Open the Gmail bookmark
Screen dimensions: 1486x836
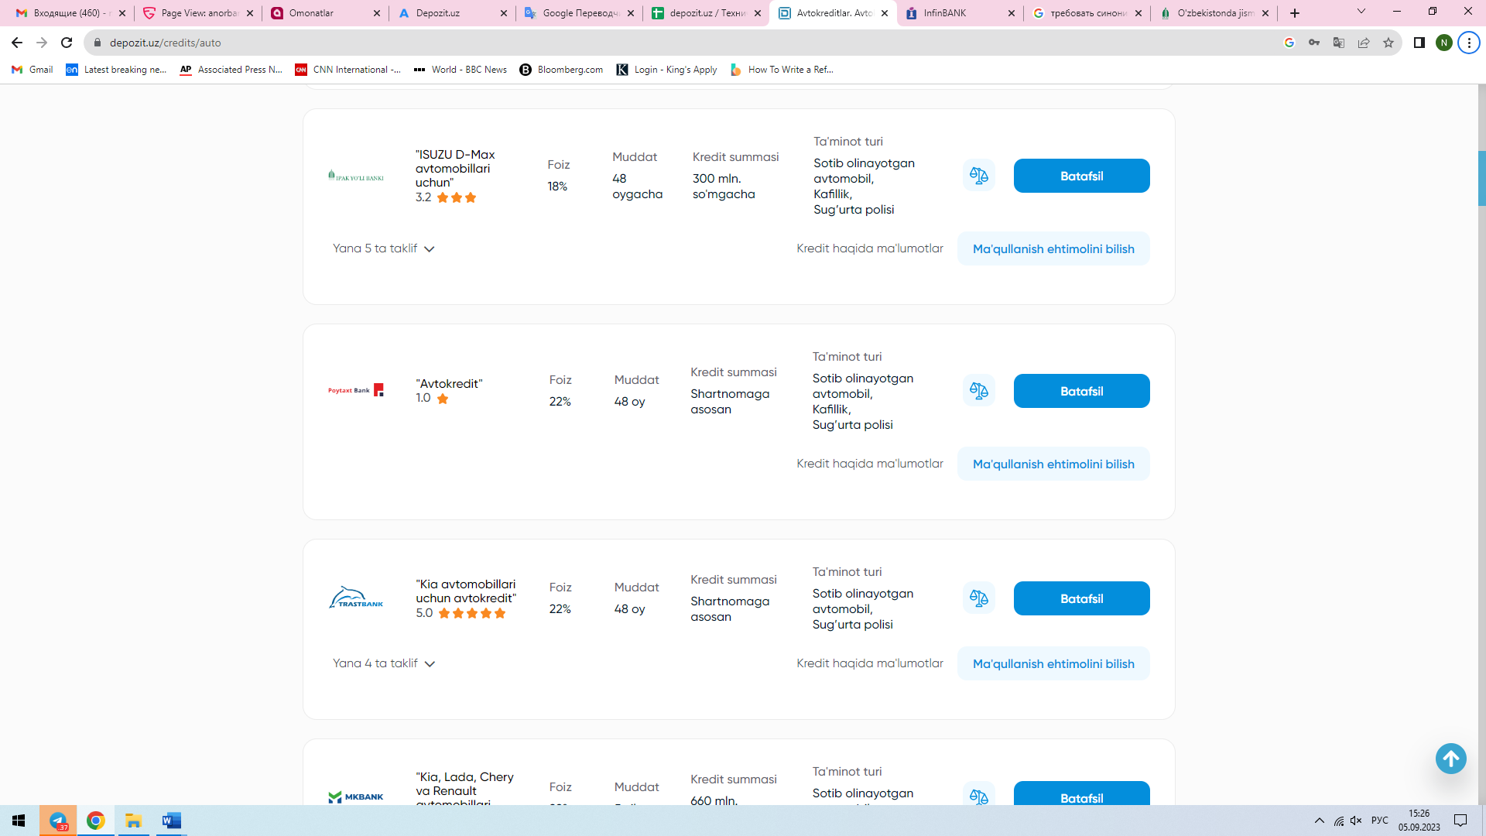tap(33, 70)
